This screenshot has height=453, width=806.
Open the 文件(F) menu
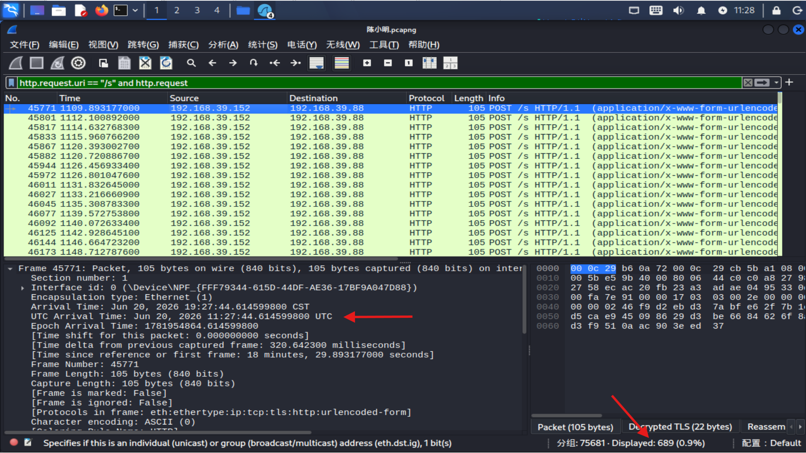[x=24, y=45]
